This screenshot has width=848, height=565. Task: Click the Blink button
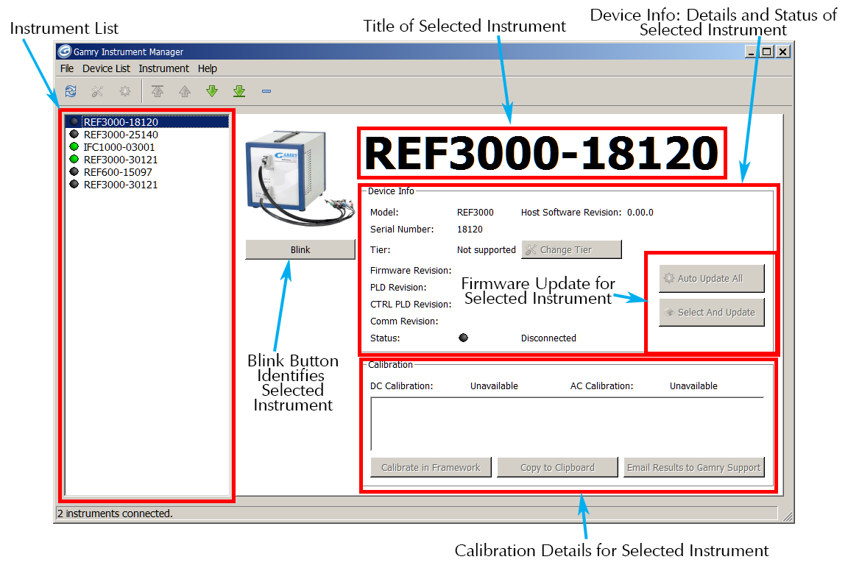(x=300, y=250)
